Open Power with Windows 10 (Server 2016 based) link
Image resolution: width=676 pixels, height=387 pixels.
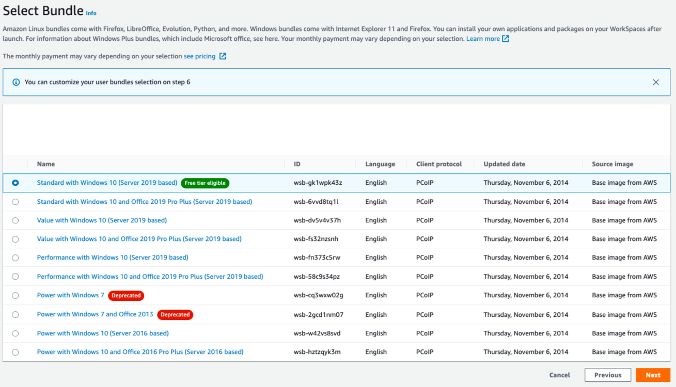point(103,333)
